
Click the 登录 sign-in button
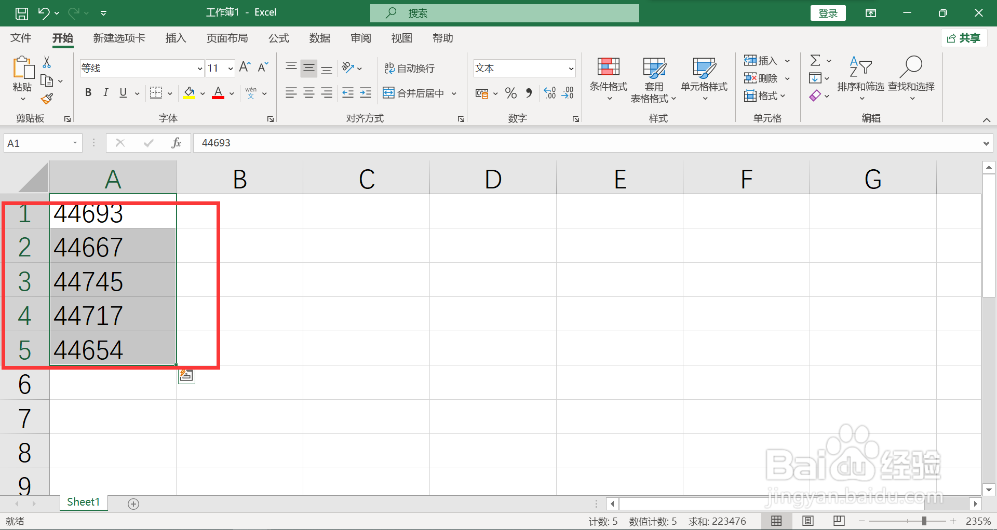(828, 13)
